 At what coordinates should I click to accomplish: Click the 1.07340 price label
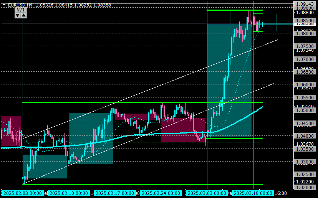pos(305,50)
